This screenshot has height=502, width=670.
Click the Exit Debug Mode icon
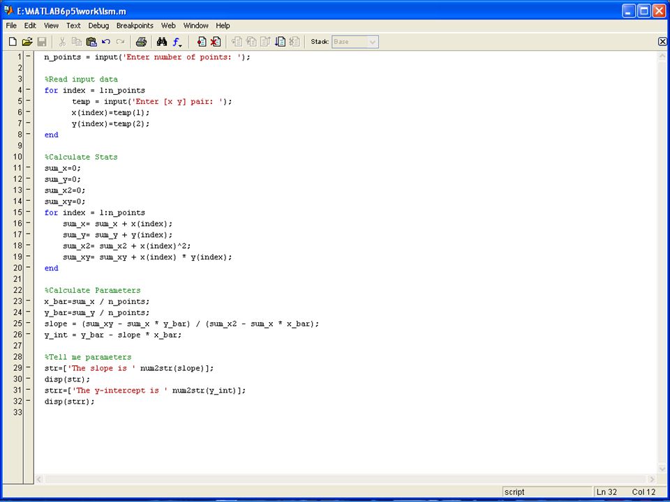click(295, 42)
